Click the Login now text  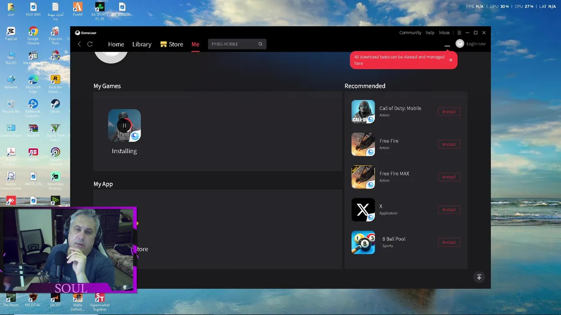click(476, 44)
